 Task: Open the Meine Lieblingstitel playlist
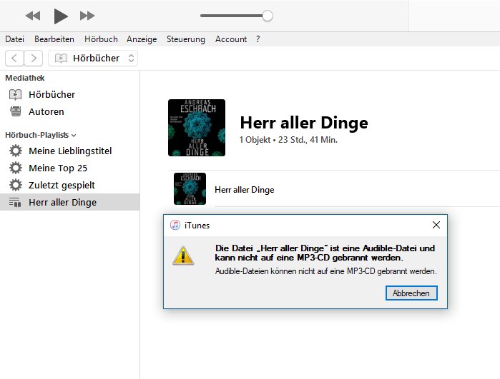click(70, 151)
